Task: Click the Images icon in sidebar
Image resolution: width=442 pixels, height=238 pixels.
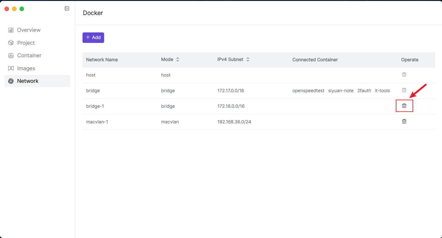Action: [x=11, y=68]
